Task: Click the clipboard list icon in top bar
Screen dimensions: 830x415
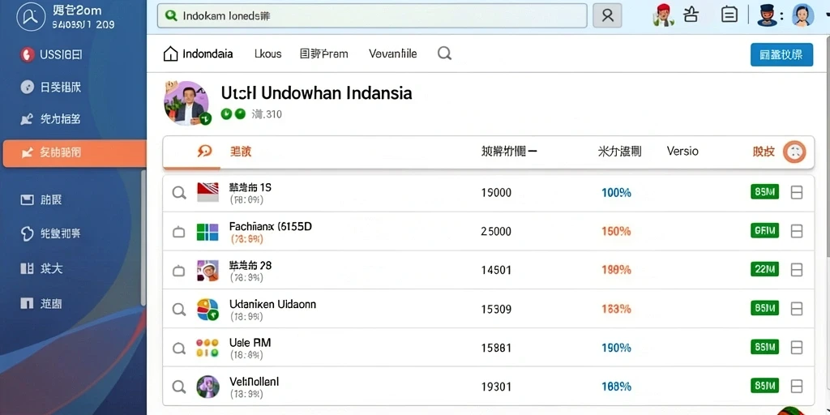Action: point(729,15)
